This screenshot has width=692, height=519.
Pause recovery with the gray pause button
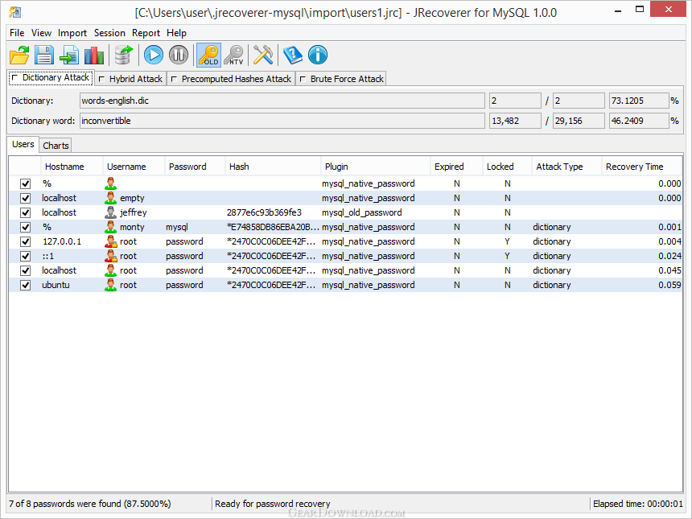coord(179,56)
